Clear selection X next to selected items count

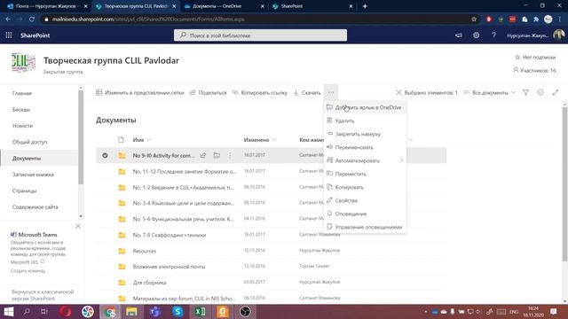point(398,92)
